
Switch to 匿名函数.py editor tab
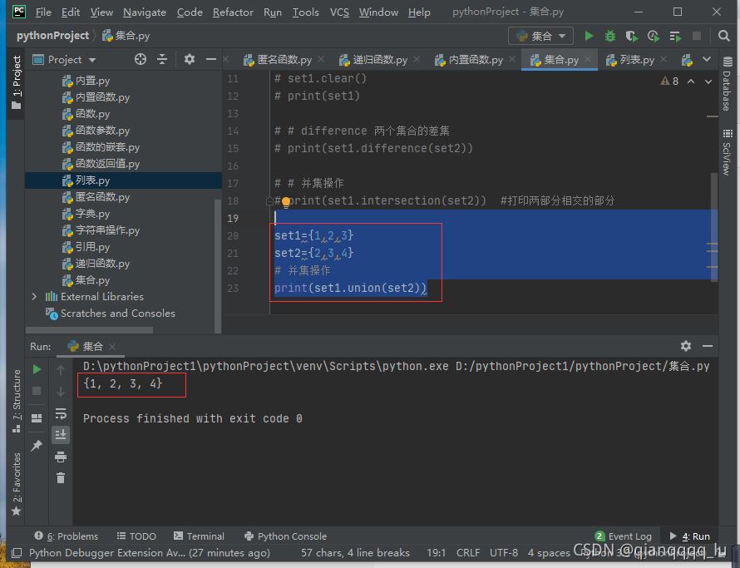(278, 60)
